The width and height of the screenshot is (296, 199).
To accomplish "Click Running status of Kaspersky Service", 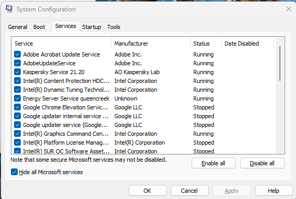I will click(x=204, y=72).
